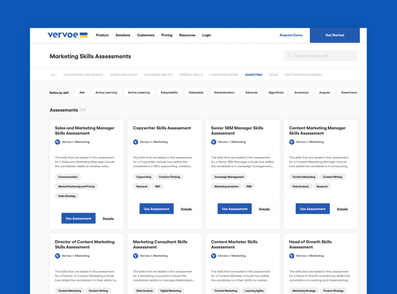Filter by Angular skill chip
This screenshot has width=397, height=294.
click(x=325, y=92)
